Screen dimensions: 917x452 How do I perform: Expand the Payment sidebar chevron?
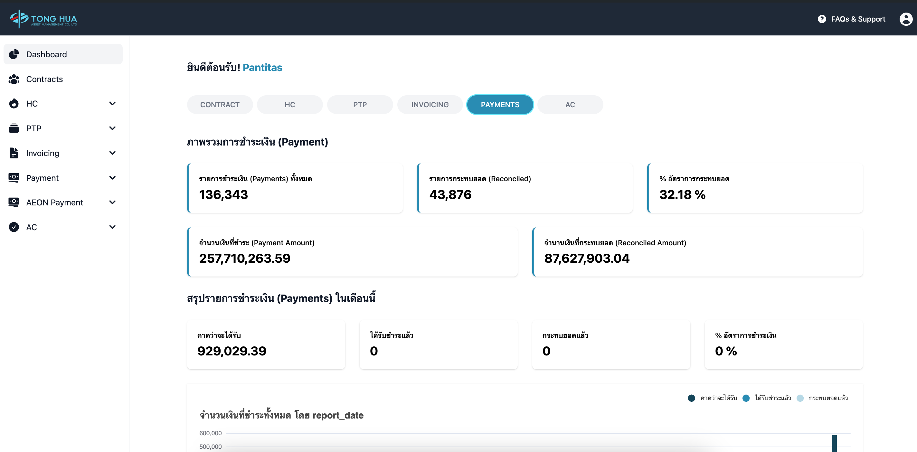pyautogui.click(x=112, y=178)
